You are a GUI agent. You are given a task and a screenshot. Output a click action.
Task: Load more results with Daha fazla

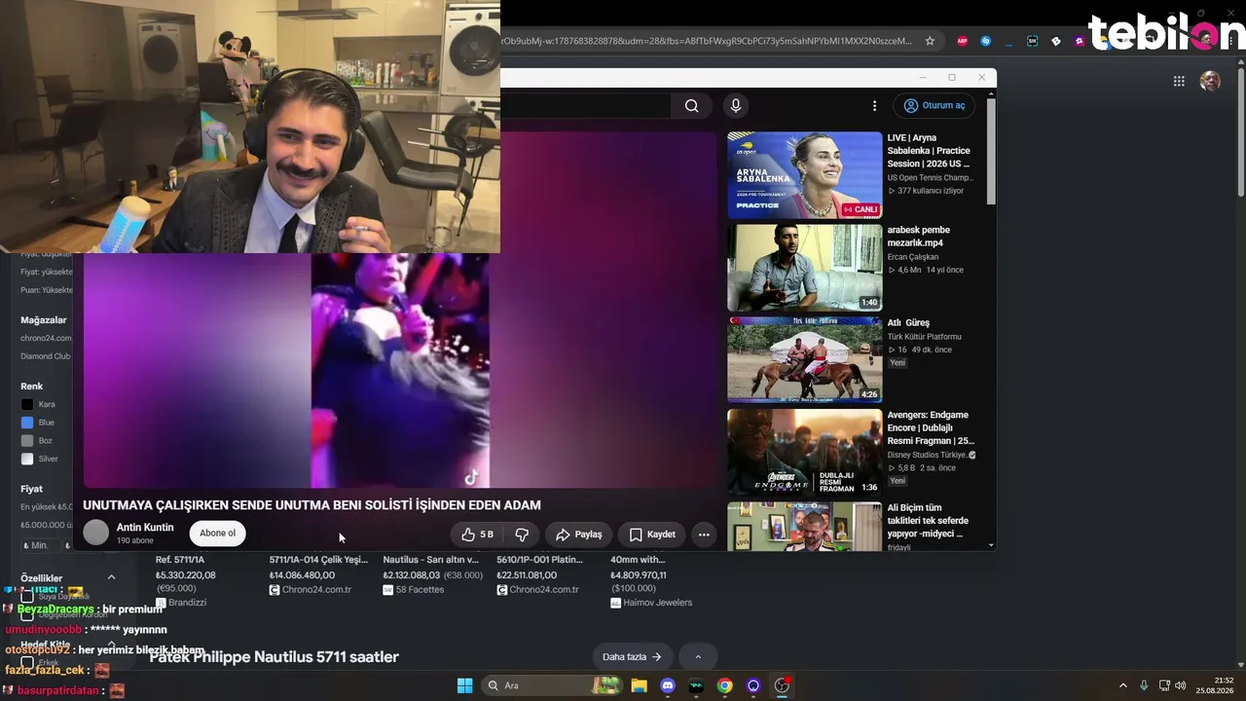[x=632, y=657]
